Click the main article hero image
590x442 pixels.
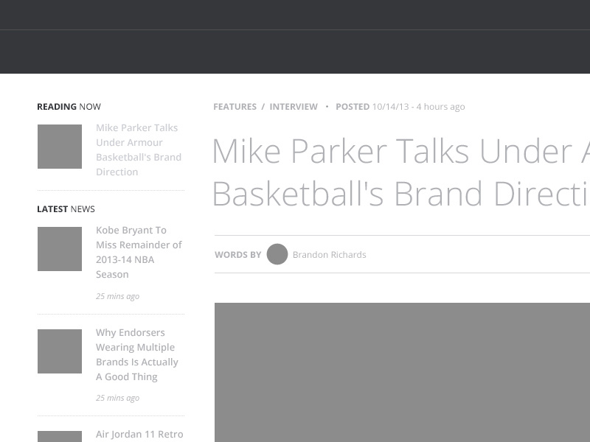(x=402, y=373)
